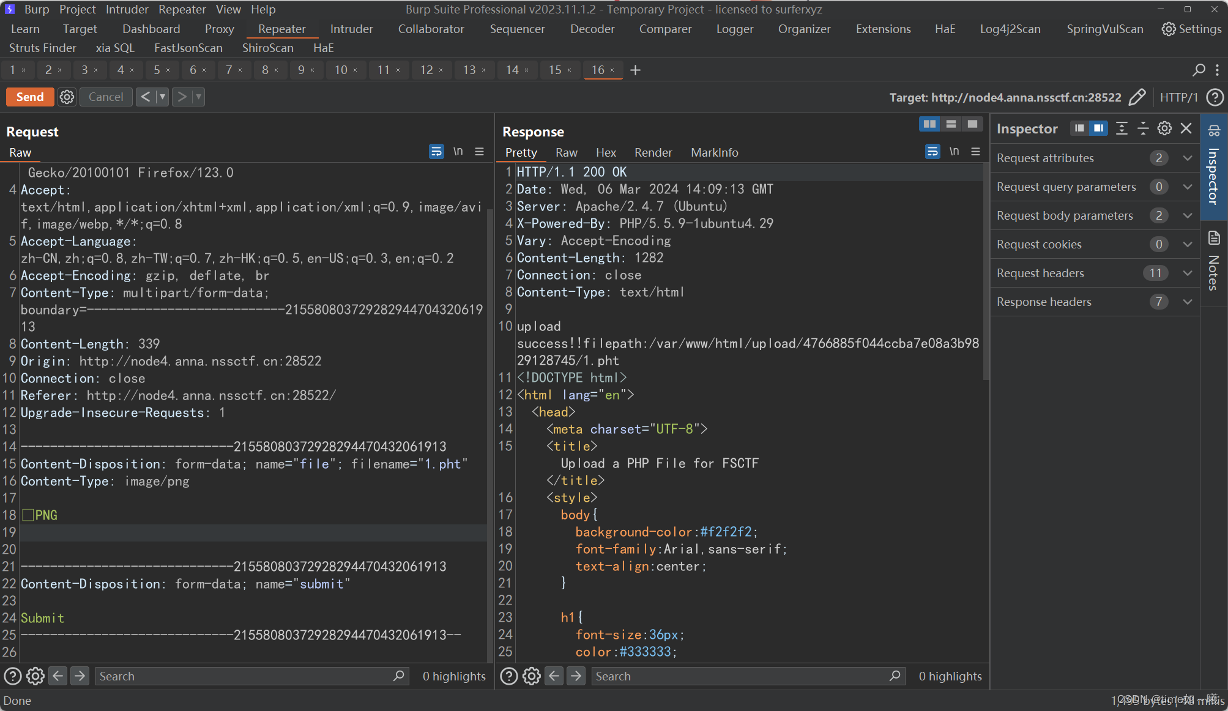1228x711 pixels.
Task: Switch Response to Render view
Action: (x=653, y=152)
